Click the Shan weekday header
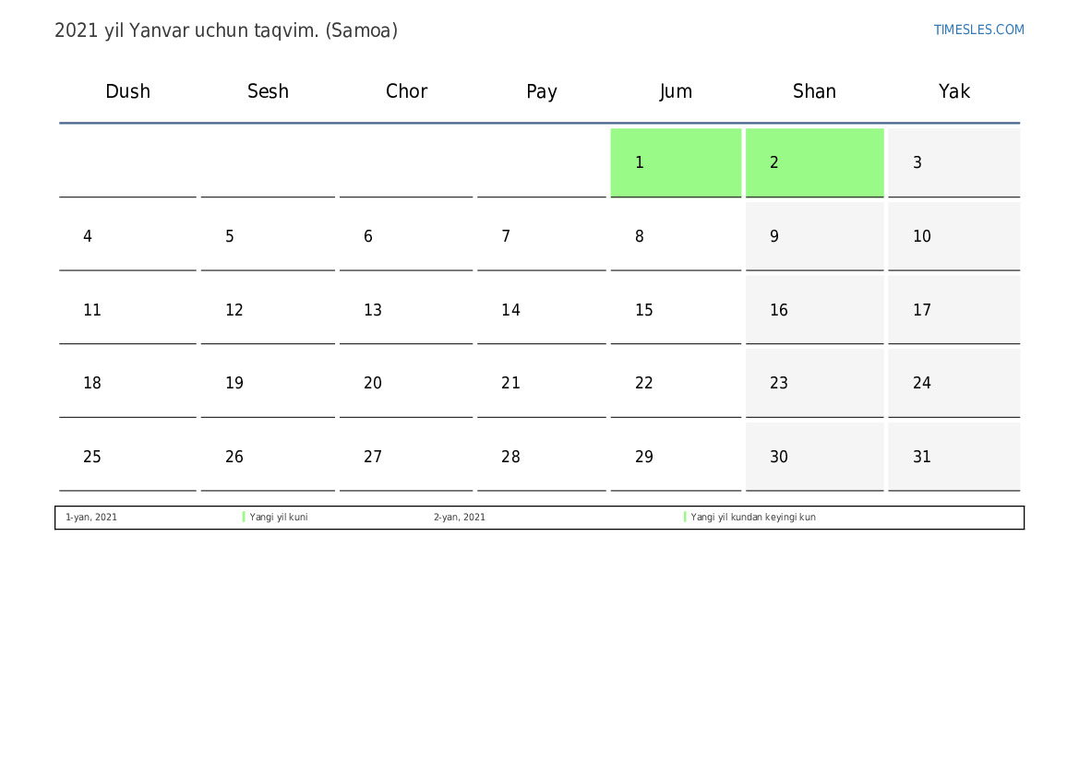Screen dimensions: 1079x763 (x=814, y=91)
